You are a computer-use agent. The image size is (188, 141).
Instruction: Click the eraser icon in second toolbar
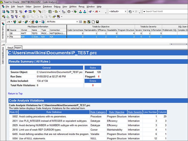pos(8,17)
